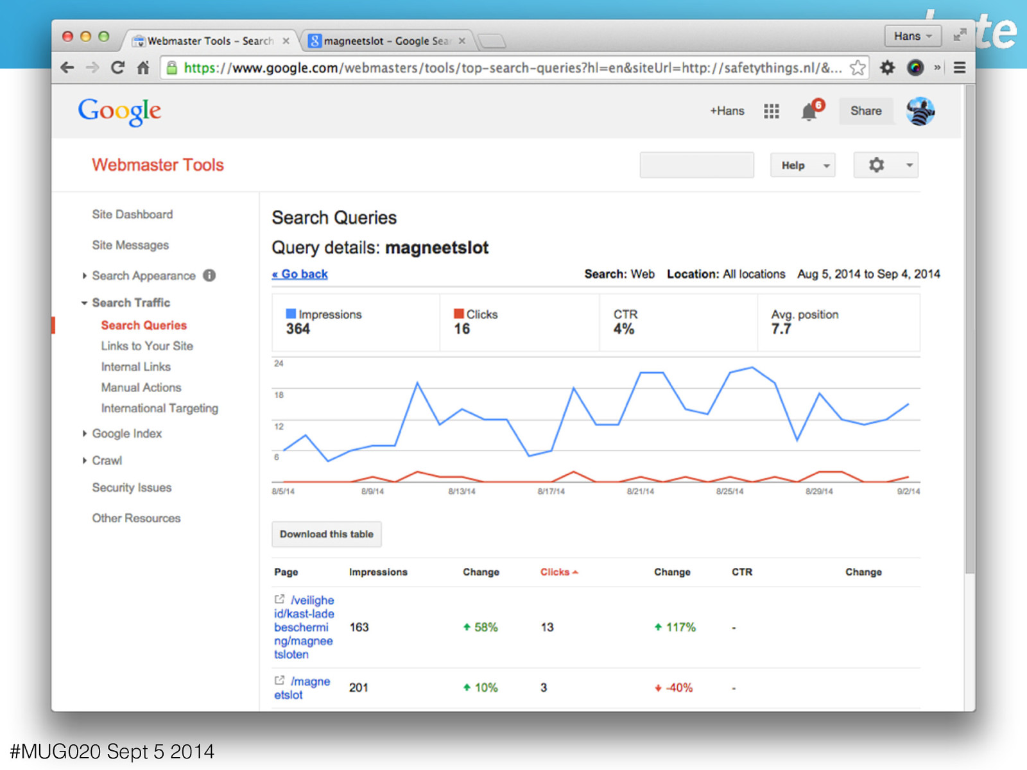
Task: Close the magneetslot Google Search tab
Action: 462,41
